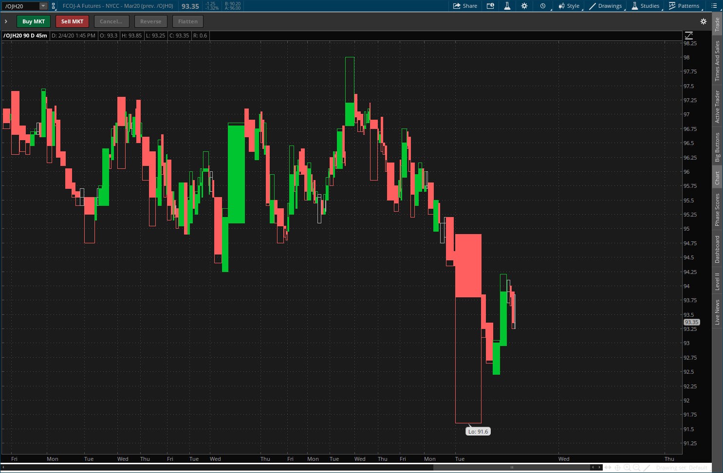This screenshot has height=473, width=723.
Task: Expand the /OJH20 symbol dropdown
Action: (43, 6)
